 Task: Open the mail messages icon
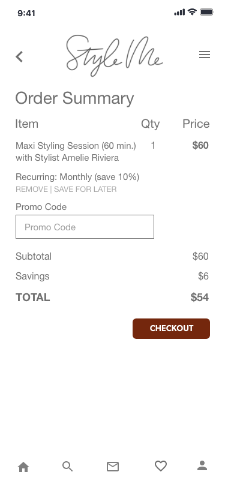tap(113, 467)
